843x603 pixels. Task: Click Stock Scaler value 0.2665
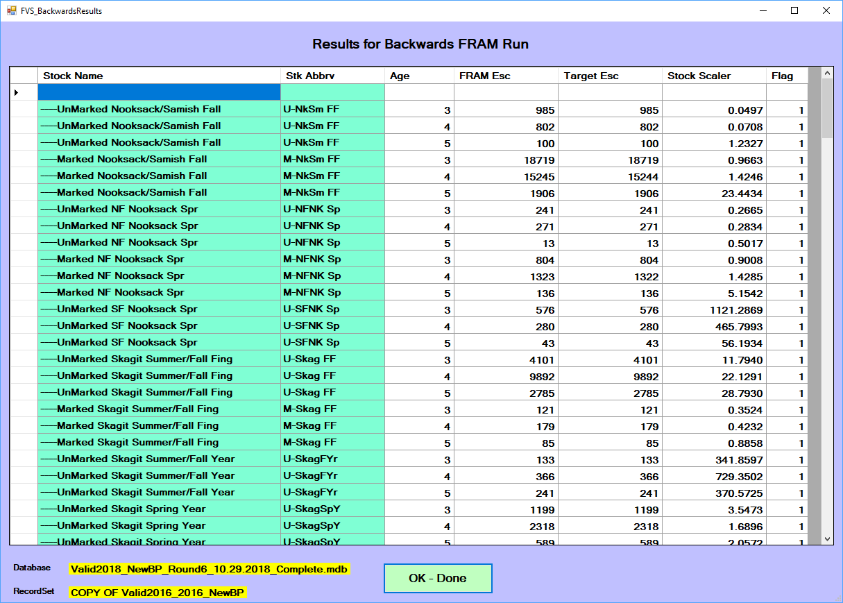[745, 210]
